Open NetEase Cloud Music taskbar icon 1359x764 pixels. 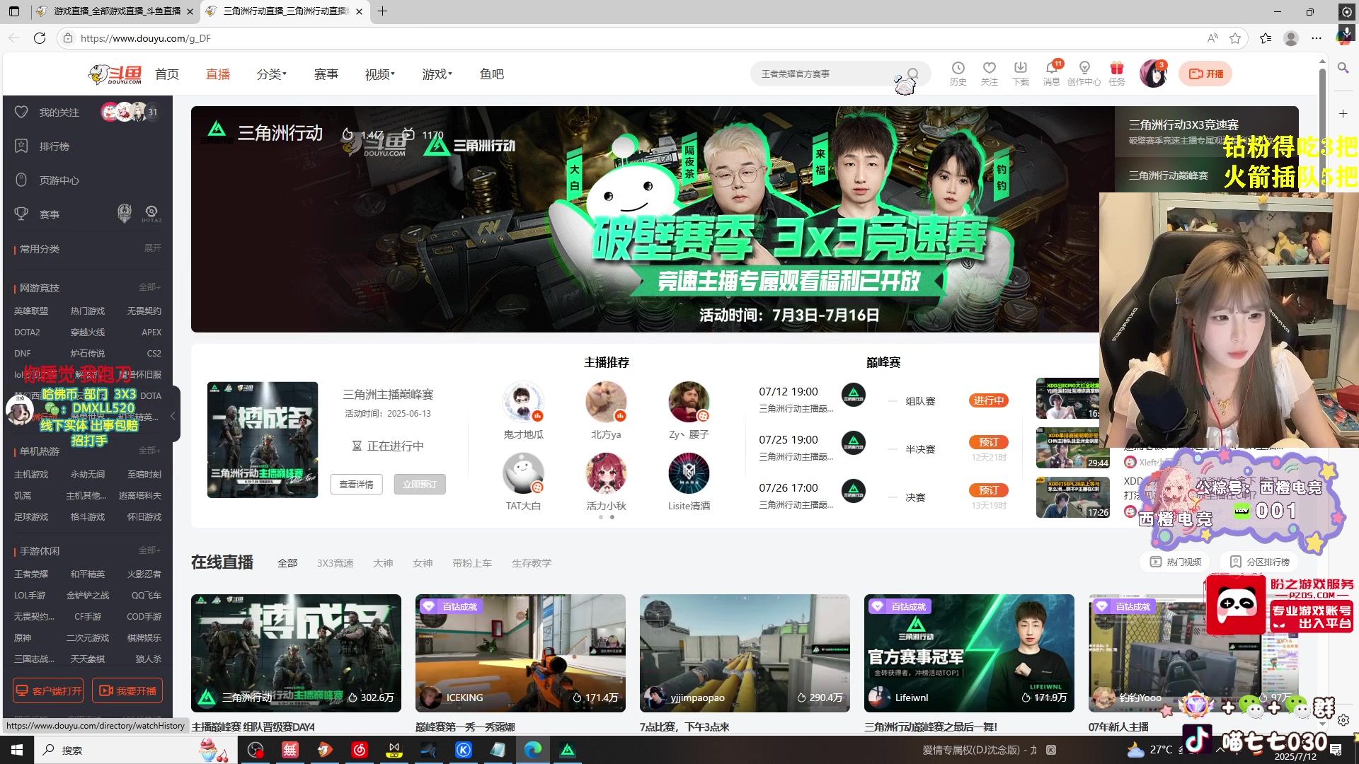pyautogui.click(x=360, y=750)
